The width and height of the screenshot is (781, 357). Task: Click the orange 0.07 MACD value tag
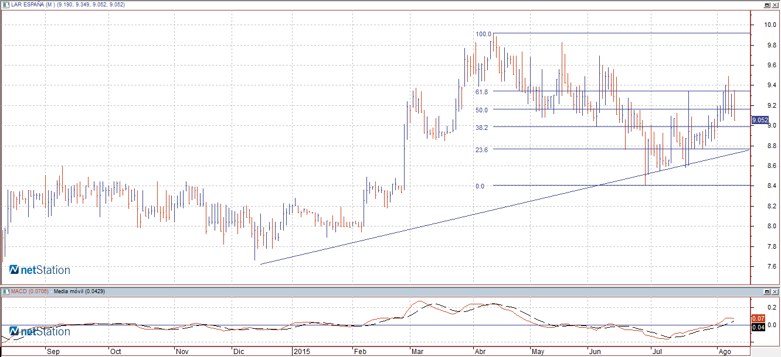tap(758, 318)
